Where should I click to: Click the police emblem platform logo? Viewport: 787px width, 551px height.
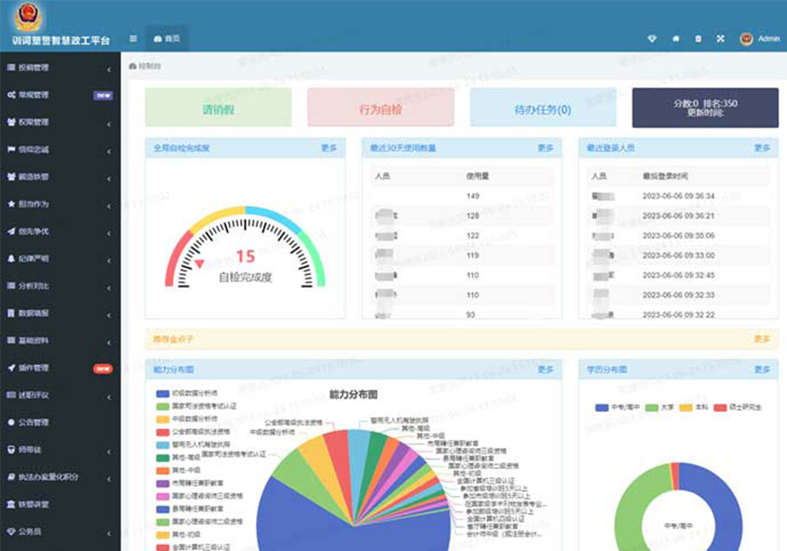(x=28, y=17)
